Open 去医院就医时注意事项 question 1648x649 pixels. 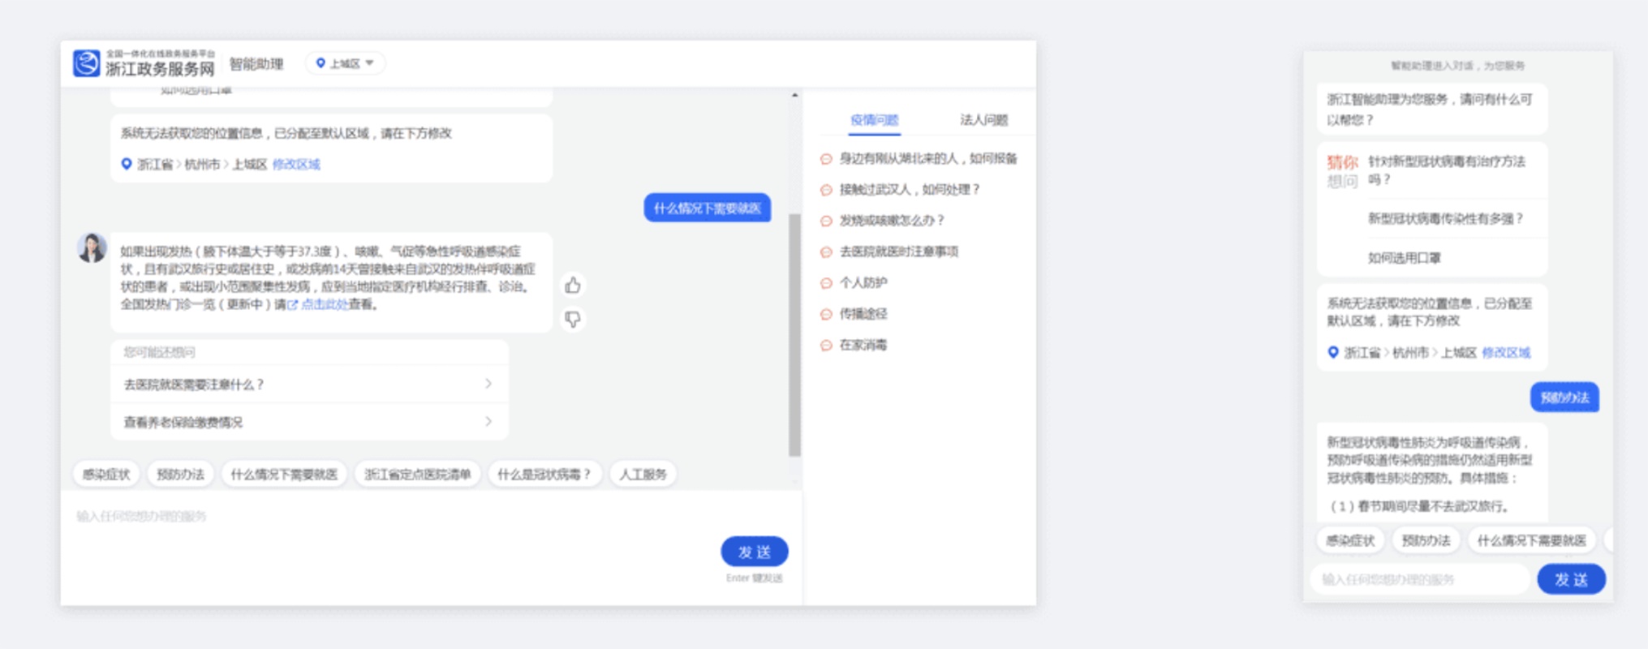(x=899, y=252)
